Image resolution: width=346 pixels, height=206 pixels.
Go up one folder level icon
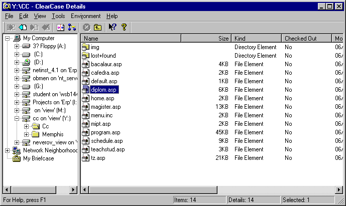click(x=97, y=27)
